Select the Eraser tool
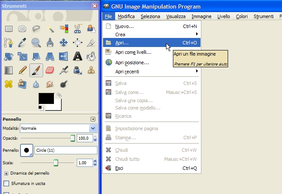282x194 pixels. (50, 70)
